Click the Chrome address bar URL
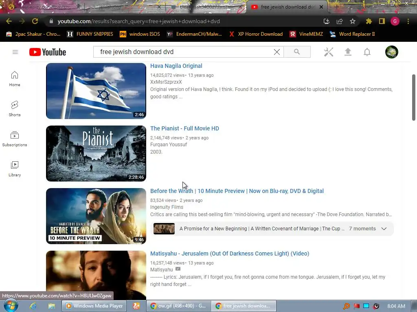Viewport: 417px width, 312px height. point(138,21)
